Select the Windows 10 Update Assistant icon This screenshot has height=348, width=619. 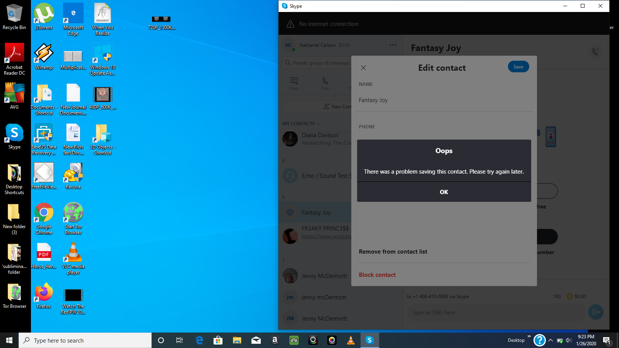[103, 59]
